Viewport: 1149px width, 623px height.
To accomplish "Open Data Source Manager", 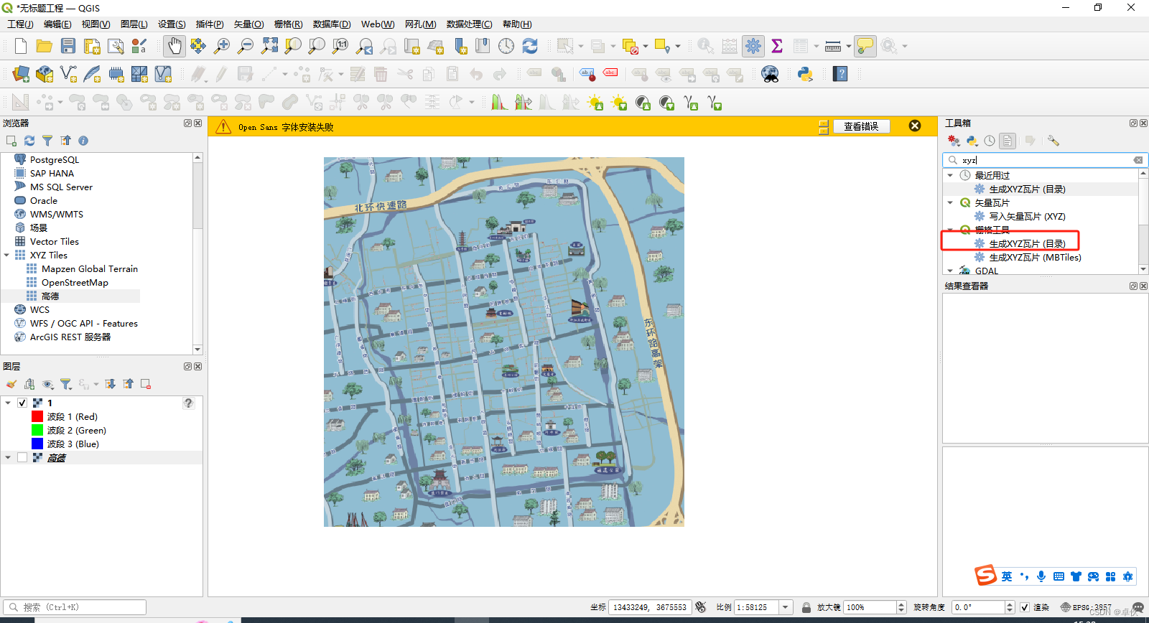I will tap(21, 74).
